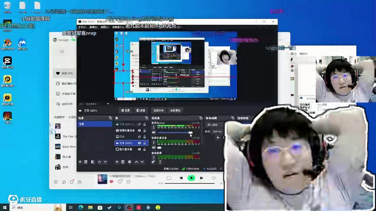Open advanced audio properties link-gear icon in mixer
Screen dimensions: 376x211
[x=153, y=162]
